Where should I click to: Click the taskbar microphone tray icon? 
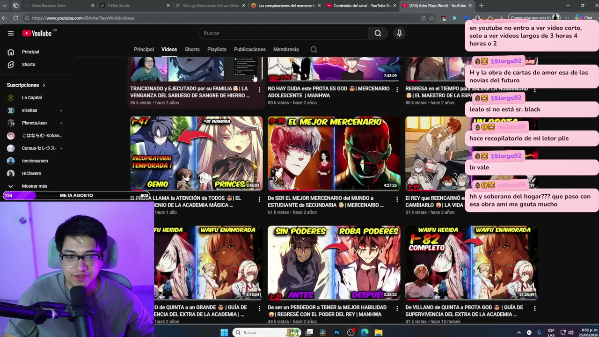[539, 332]
